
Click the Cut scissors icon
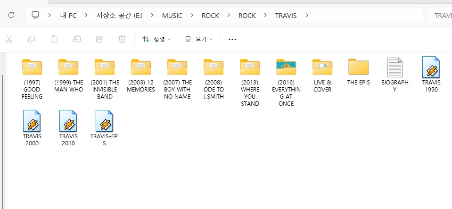(9, 39)
